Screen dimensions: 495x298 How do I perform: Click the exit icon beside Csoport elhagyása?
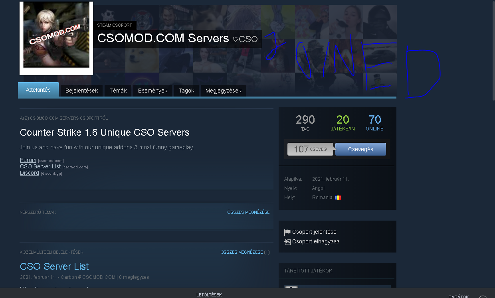pyautogui.click(x=287, y=242)
